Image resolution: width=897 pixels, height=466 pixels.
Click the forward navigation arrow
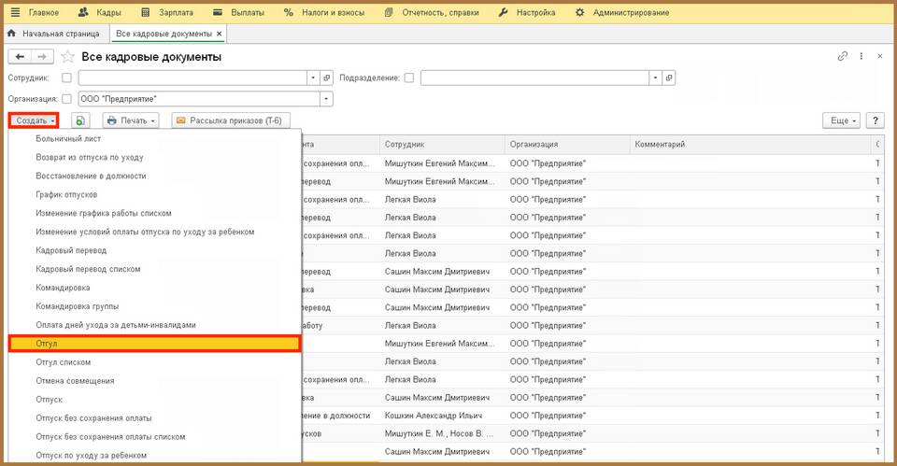tap(43, 57)
